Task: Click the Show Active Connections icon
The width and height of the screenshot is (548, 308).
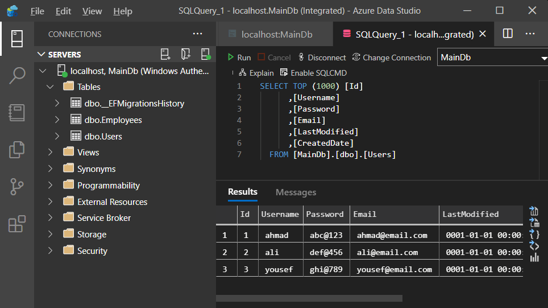Action: pyautogui.click(x=206, y=54)
